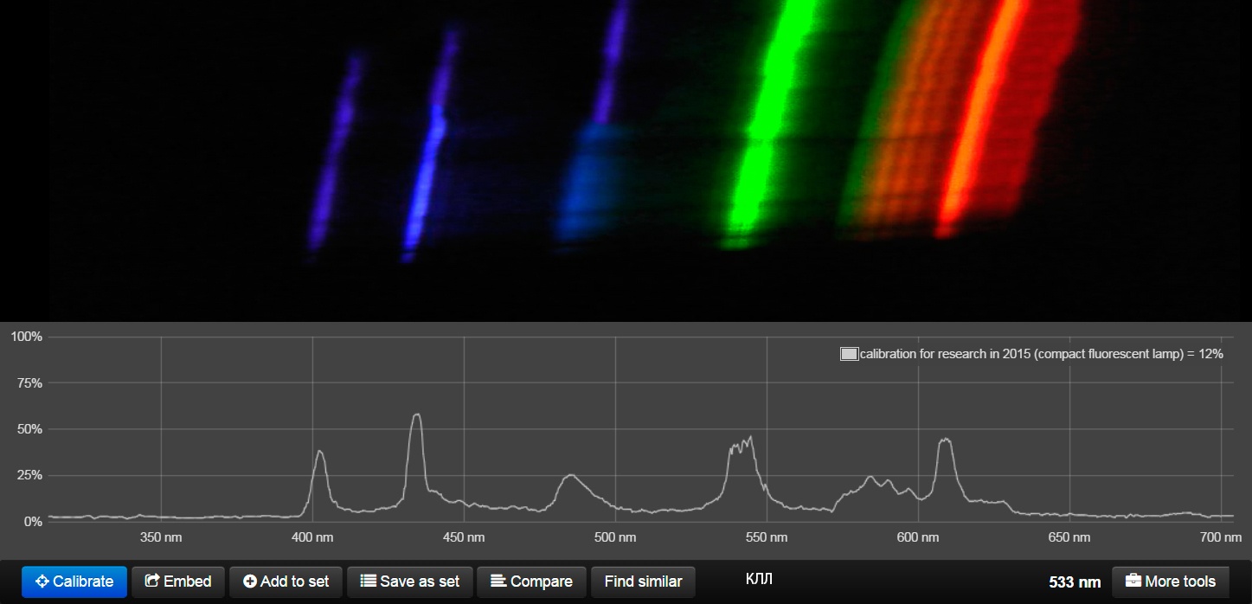Click the КЛЛ spectrum title
The image size is (1252, 604).
(x=759, y=579)
